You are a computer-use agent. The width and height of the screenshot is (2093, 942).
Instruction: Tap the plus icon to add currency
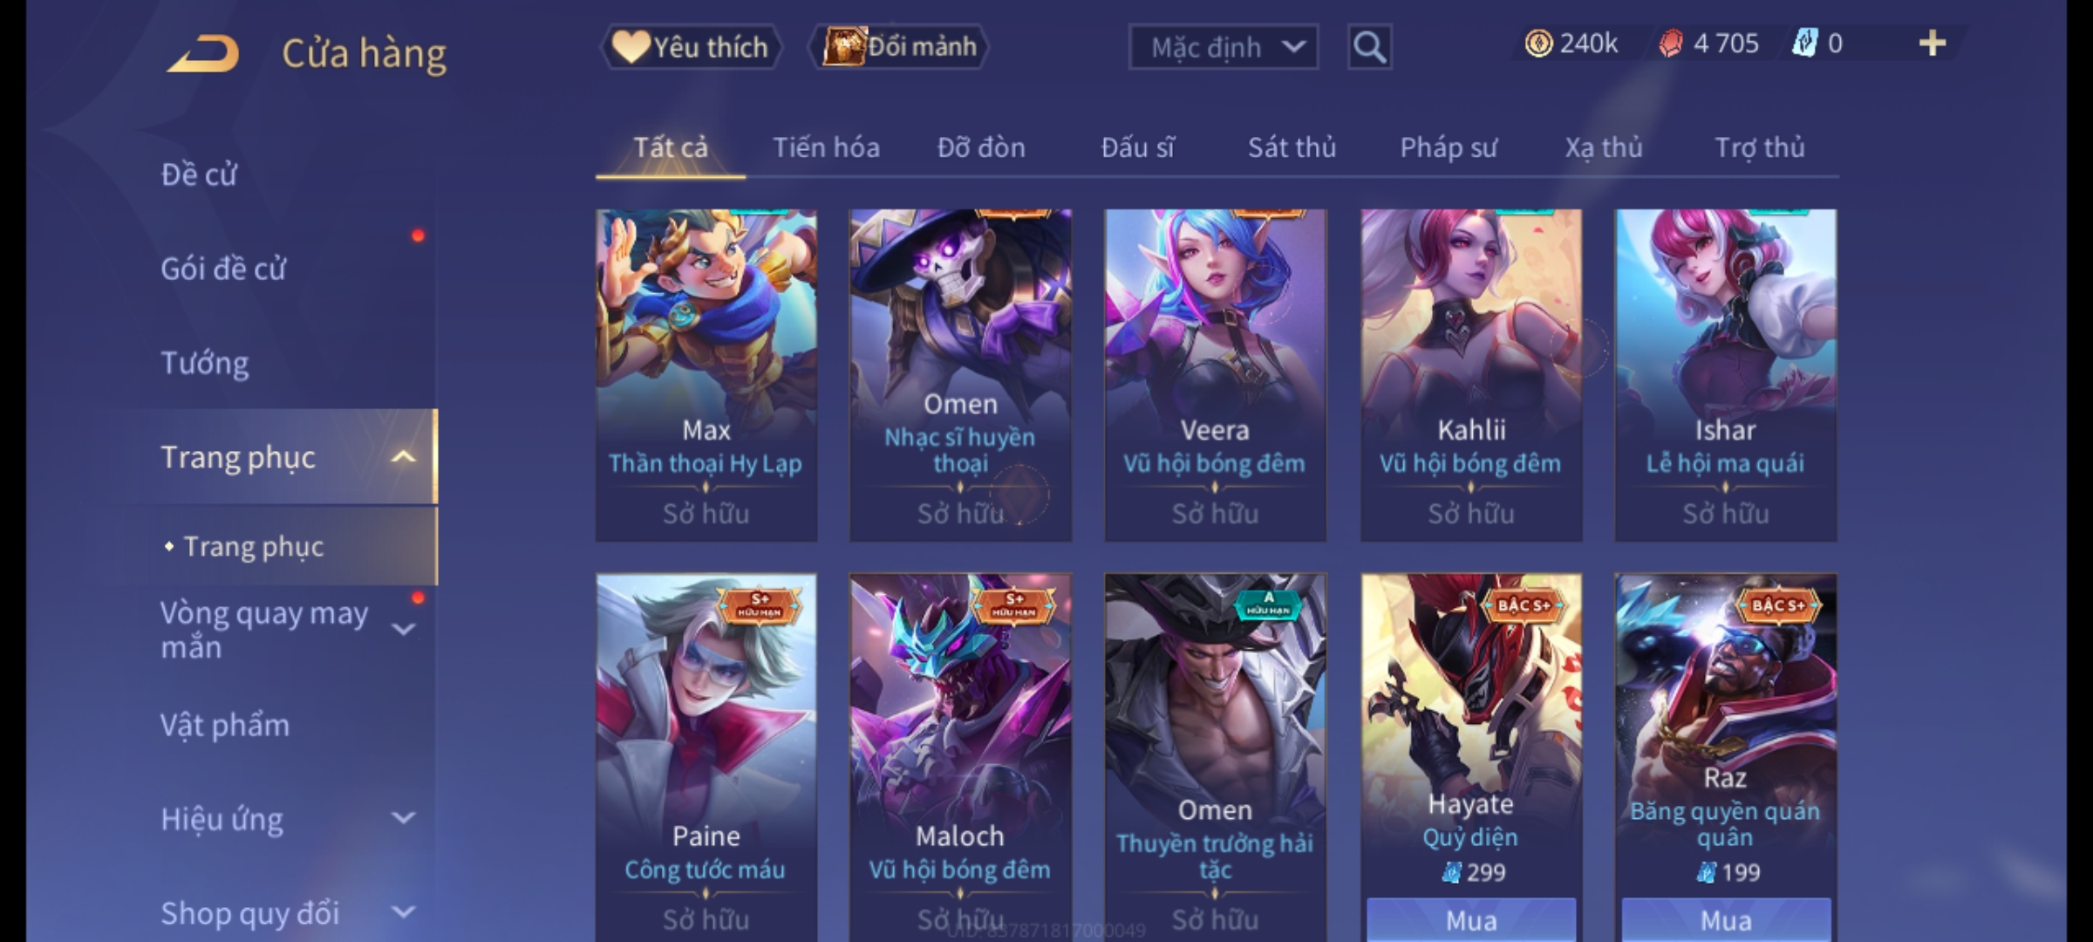pyautogui.click(x=1933, y=43)
